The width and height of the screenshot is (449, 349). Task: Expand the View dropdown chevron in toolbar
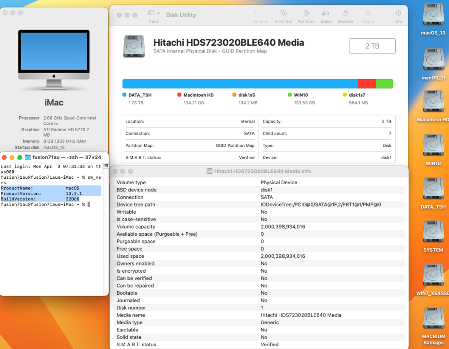tap(158, 13)
